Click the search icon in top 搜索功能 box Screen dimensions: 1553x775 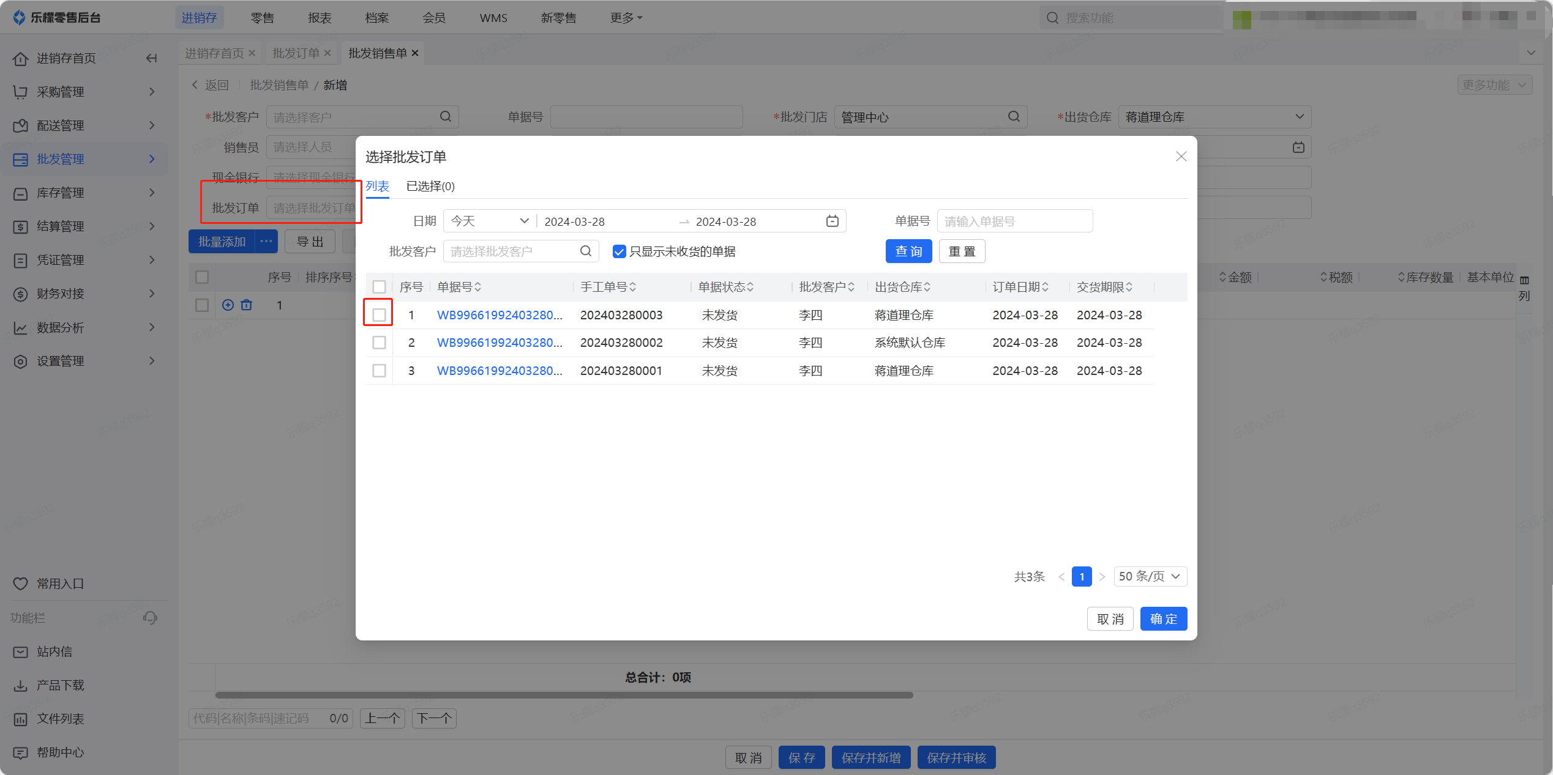click(1052, 18)
